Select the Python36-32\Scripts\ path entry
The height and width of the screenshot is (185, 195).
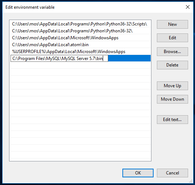tap(80, 24)
